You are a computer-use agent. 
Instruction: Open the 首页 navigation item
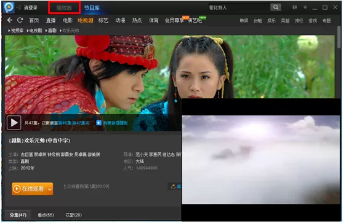tap(34, 20)
